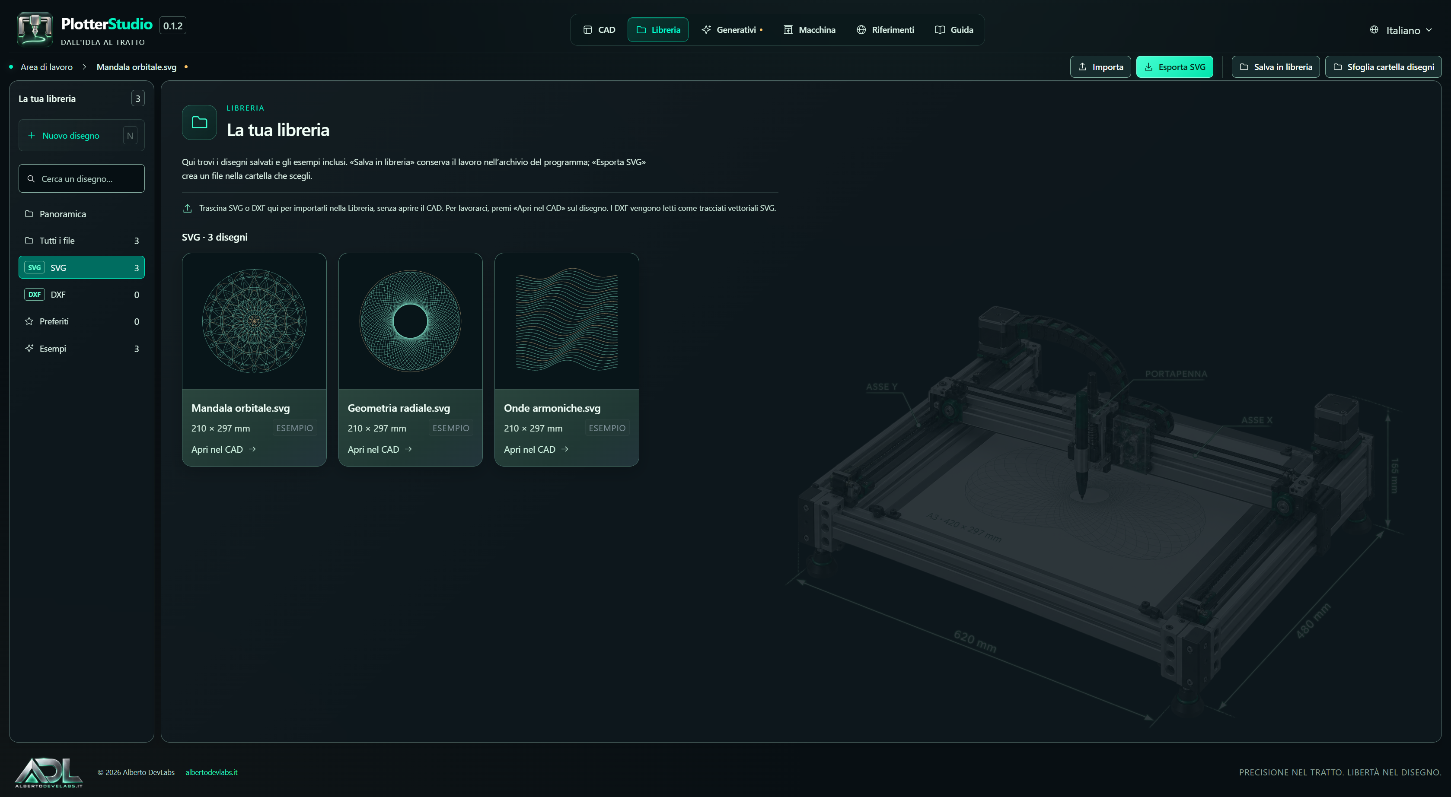Open Geometria radiale via Apri nel CAD
1451x797 pixels.
click(x=379, y=449)
